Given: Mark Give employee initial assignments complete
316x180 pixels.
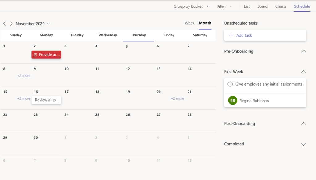Looking at the screenshot, I should pyautogui.click(x=230, y=84).
